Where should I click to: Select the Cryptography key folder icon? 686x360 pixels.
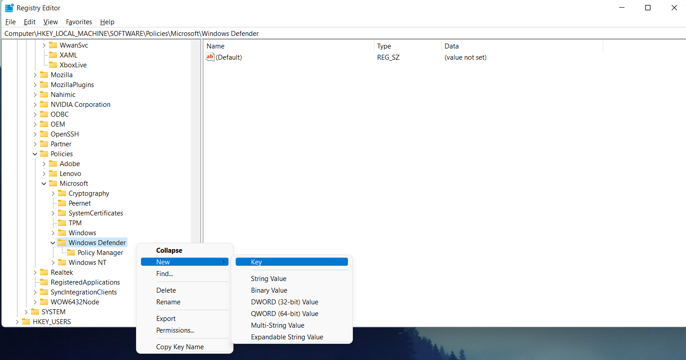click(x=62, y=193)
